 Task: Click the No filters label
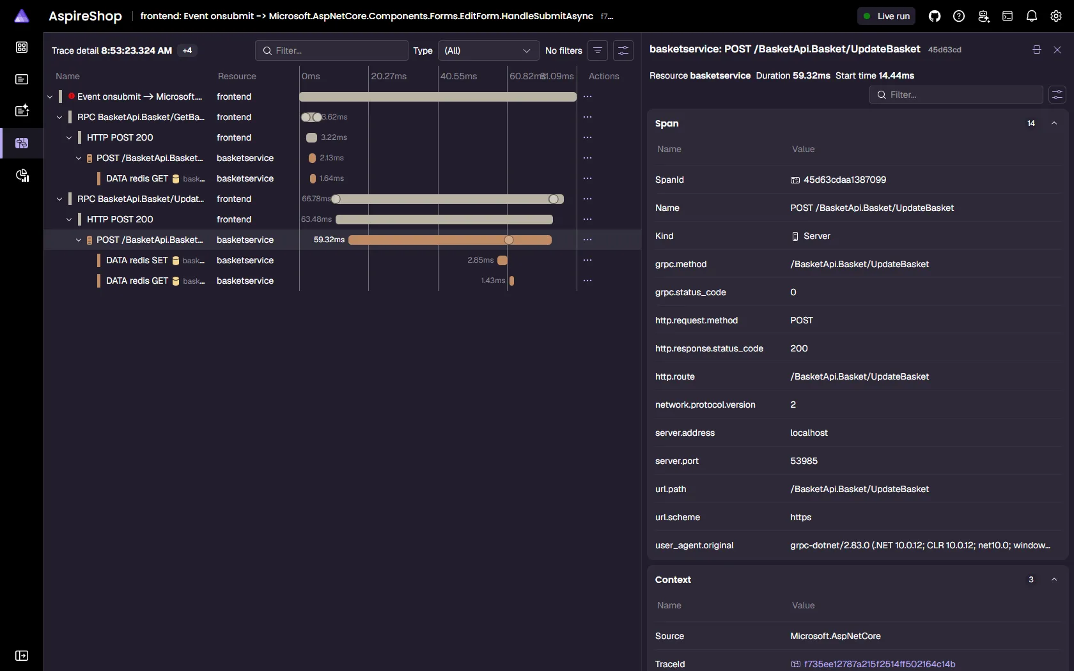(563, 50)
